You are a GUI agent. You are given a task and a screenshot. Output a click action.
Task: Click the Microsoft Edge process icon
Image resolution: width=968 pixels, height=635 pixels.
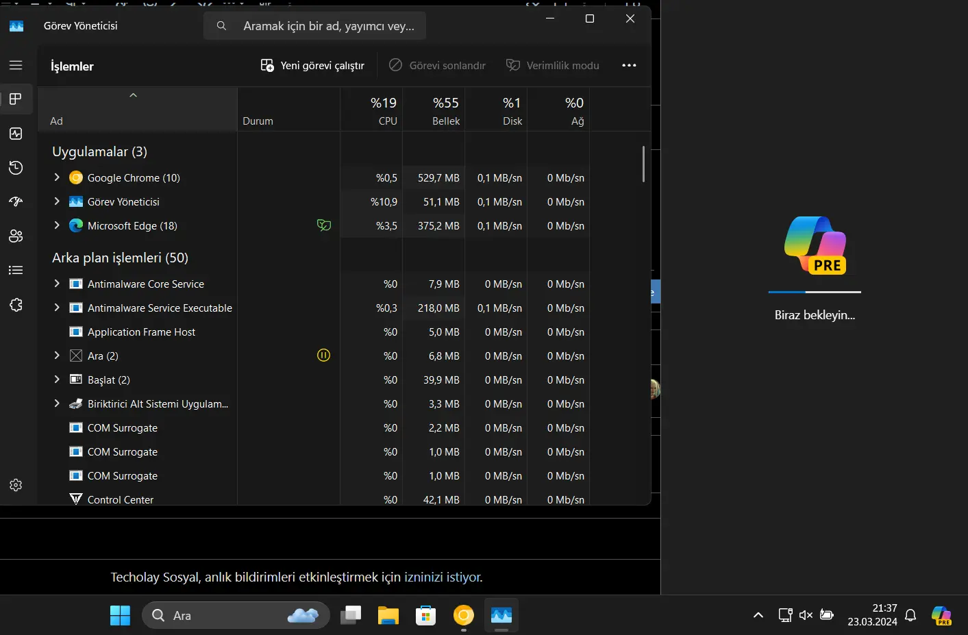click(76, 225)
